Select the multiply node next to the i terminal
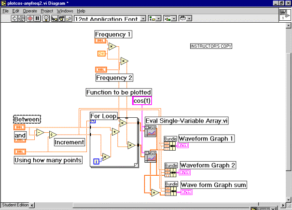Viewport: 292px width, 210px height. (106, 157)
